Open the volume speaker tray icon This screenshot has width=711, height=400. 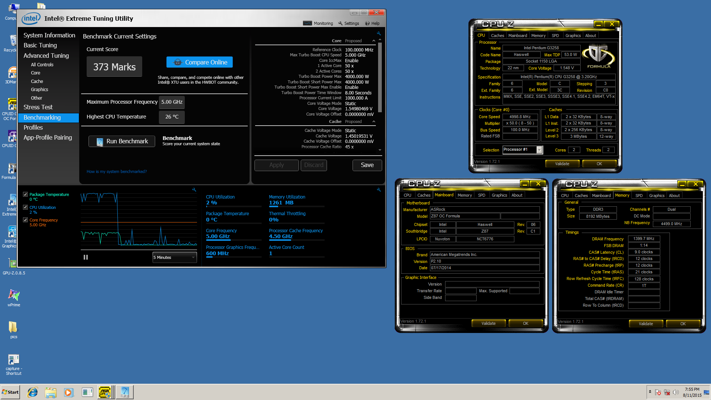pos(676,392)
